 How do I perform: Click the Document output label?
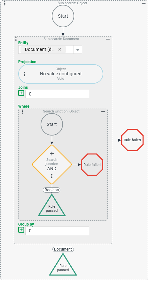(x=63, y=249)
